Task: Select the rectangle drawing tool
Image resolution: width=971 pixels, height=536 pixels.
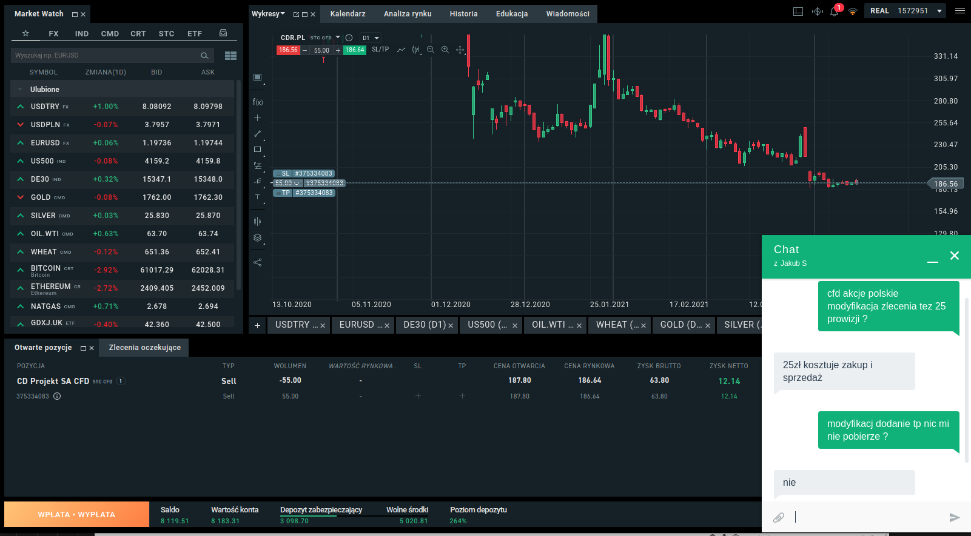Action: click(x=258, y=150)
